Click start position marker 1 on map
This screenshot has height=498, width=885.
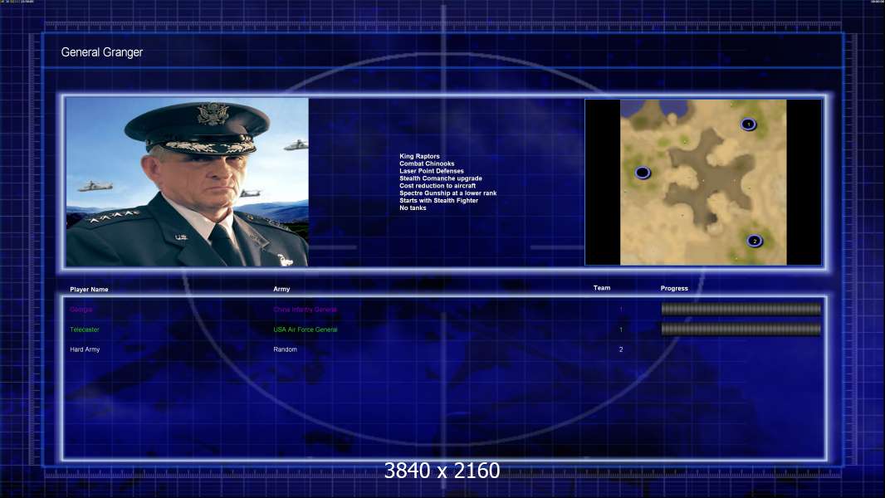click(x=748, y=124)
